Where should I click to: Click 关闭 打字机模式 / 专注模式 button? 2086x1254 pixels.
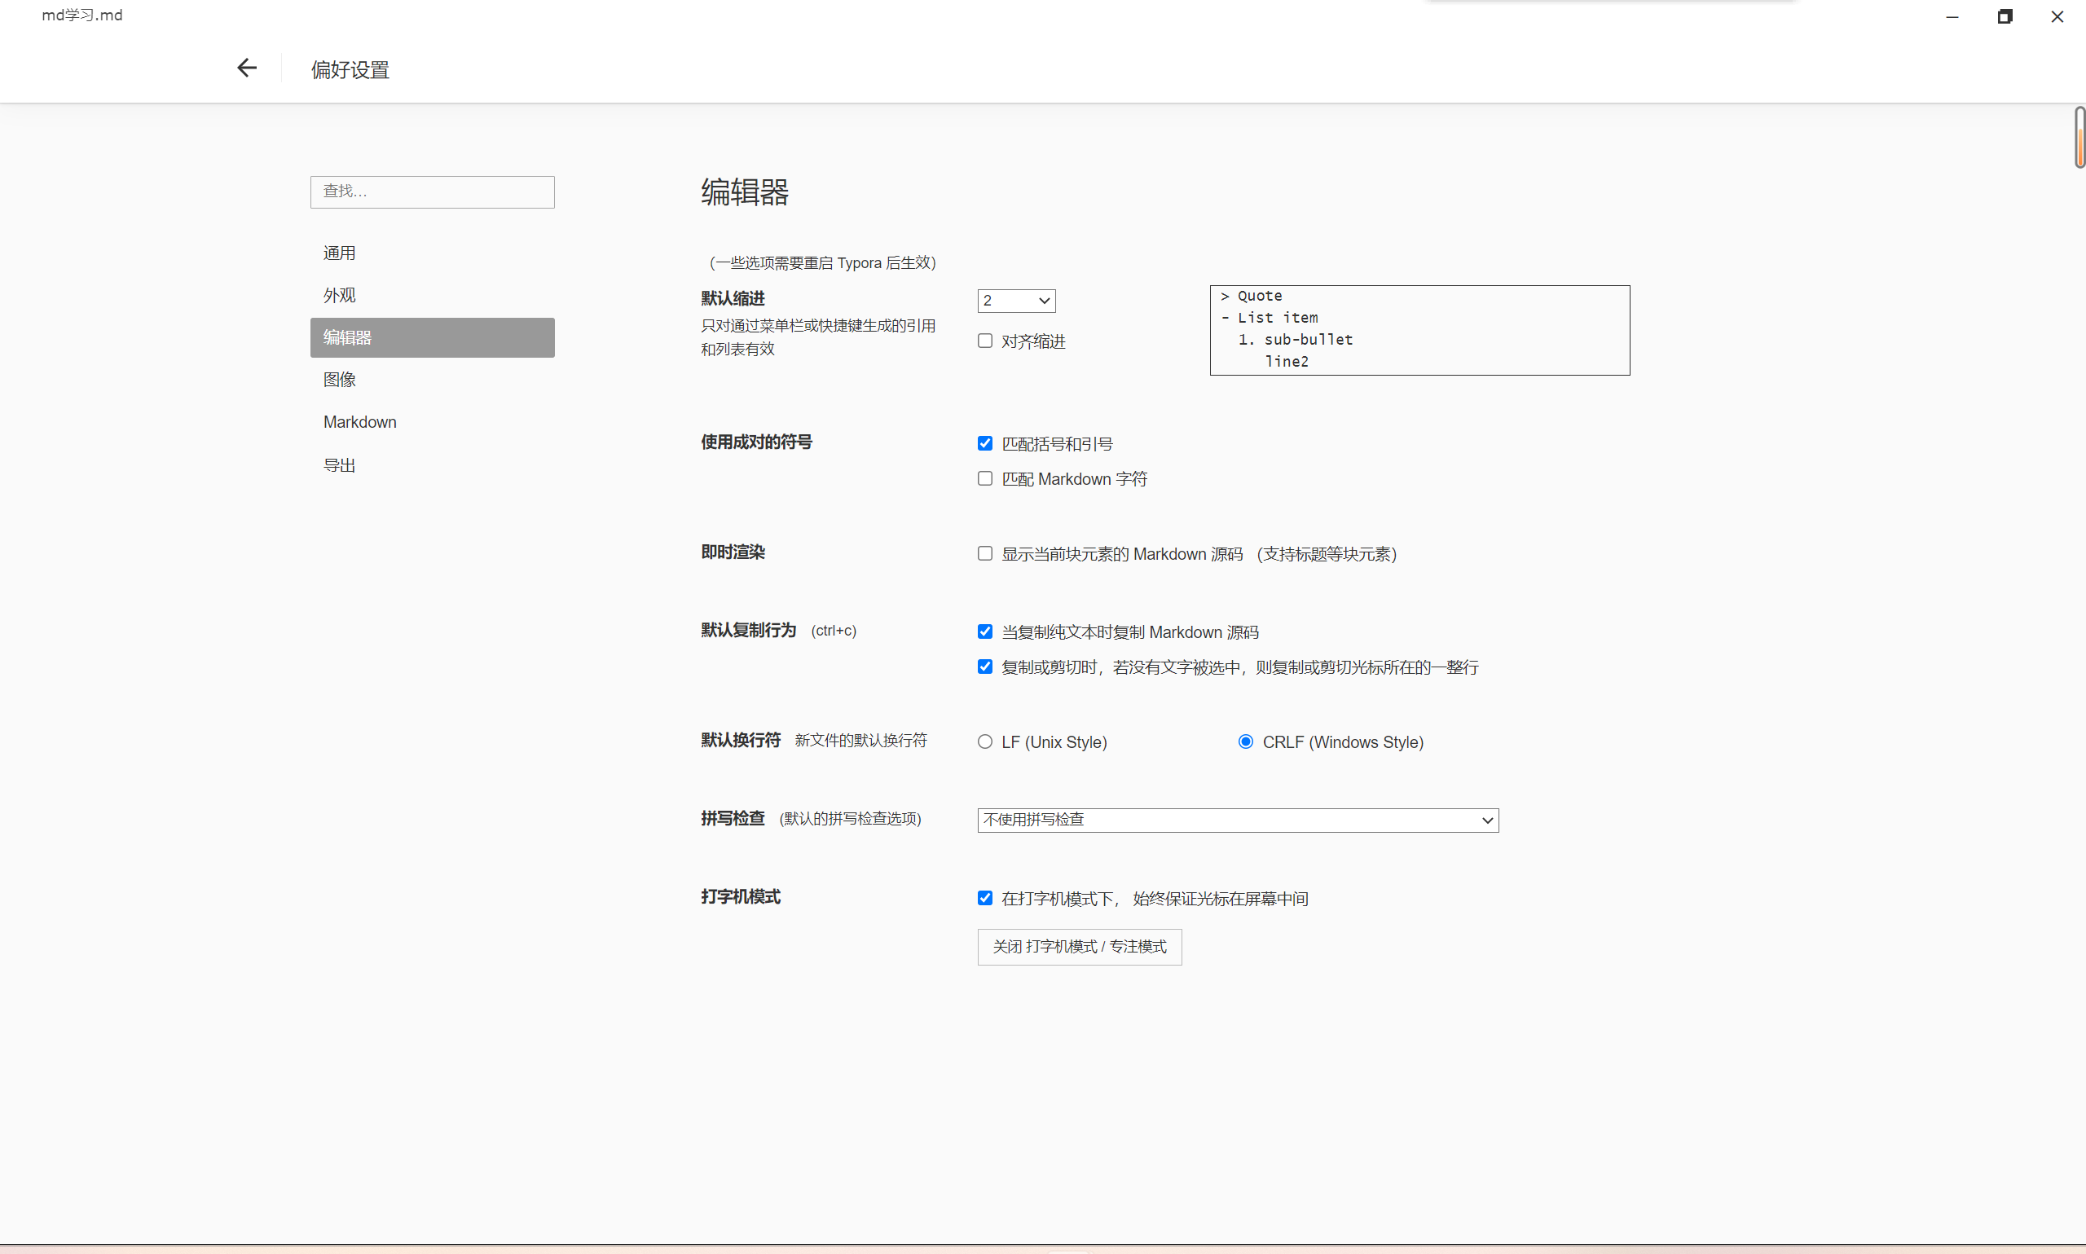1079,947
